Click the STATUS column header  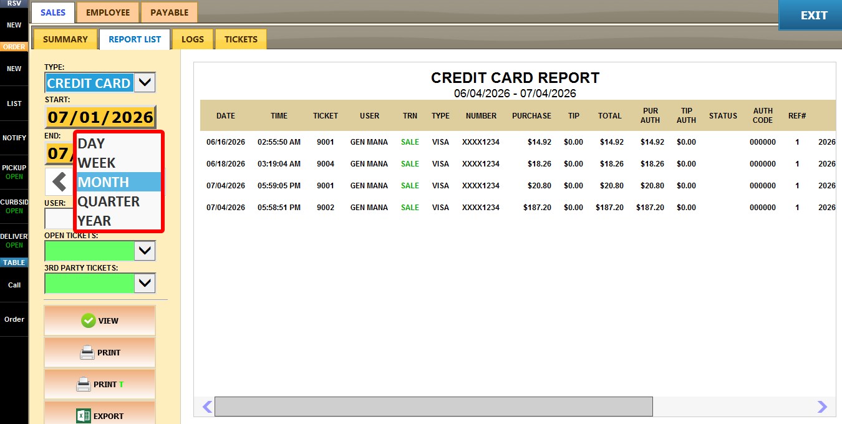723,115
